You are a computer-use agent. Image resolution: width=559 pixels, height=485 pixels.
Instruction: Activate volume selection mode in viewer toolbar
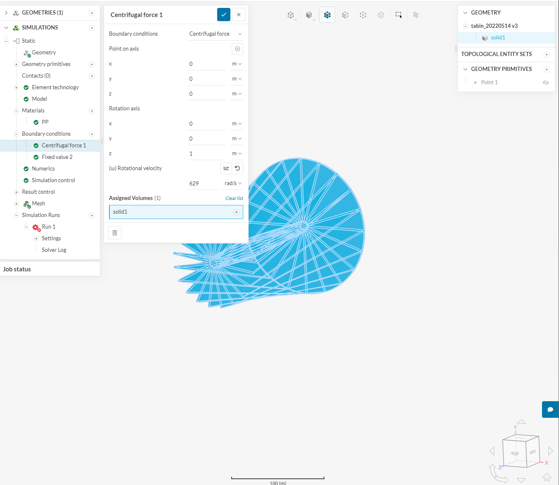[327, 15]
